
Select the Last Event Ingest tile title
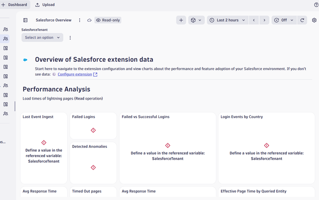pyautogui.click(x=38, y=117)
